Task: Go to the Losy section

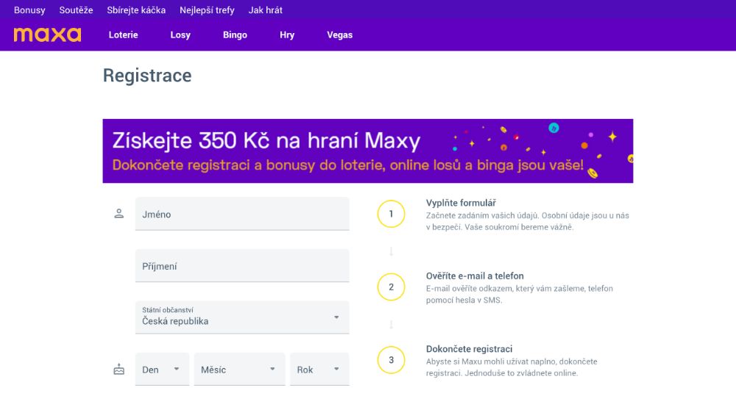Action: coord(180,35)
